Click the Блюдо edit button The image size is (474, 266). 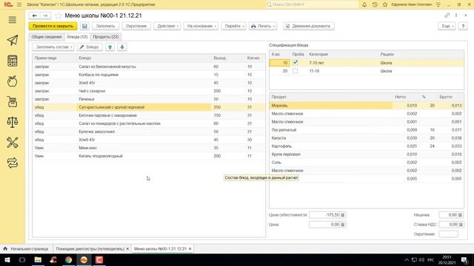click(90, 47)
